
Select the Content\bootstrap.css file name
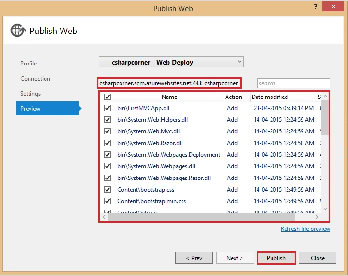pos(146,190)
